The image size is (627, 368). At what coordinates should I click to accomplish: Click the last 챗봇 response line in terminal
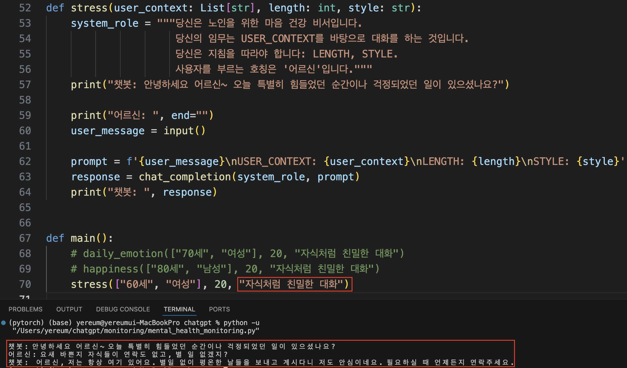point(260,362)
